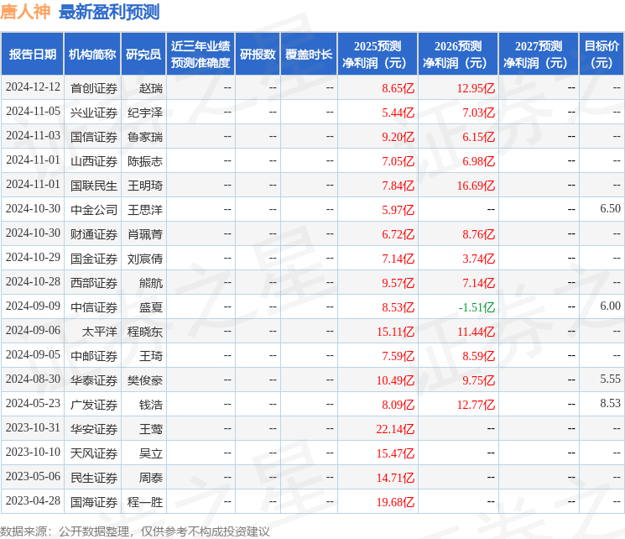The width and height of the screenshot is (625, 539).
Task: Select the 兴业证券 institution cell
Action: coord(94,113)
